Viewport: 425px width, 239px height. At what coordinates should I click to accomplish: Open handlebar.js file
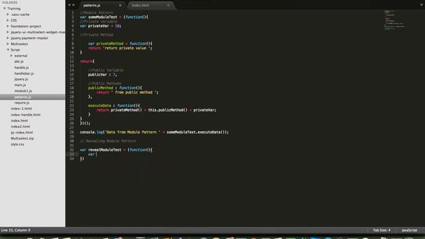(24, 74)
